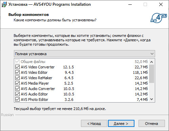Click version number 12.1.5

68,67
